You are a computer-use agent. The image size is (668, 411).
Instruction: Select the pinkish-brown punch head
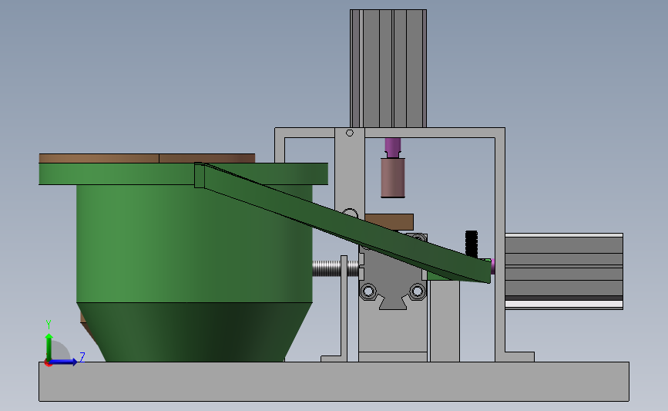coord(393,178)
